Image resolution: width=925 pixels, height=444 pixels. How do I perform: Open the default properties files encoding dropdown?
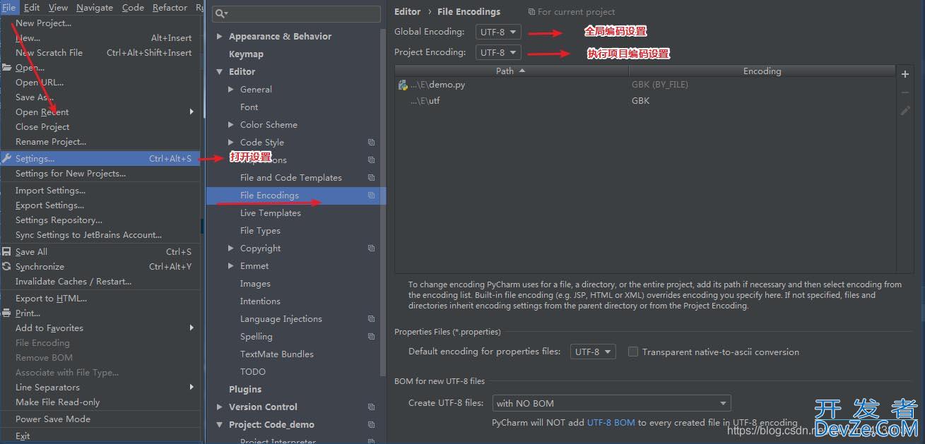pyautogui.click(x=593, y=352)
